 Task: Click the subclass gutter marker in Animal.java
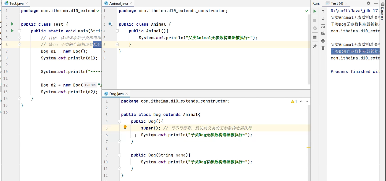[110, 24]
